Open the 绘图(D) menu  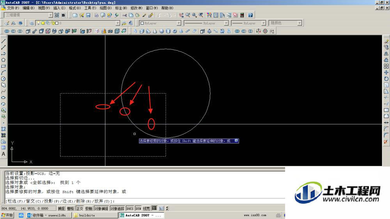tap(105, 8)
